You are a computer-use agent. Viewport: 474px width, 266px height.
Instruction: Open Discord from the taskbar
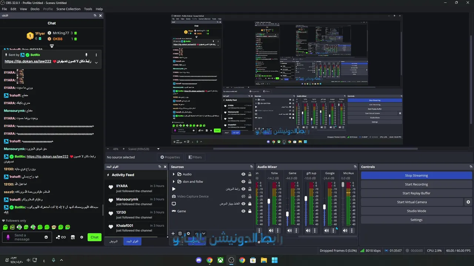[x=199, y=260]
